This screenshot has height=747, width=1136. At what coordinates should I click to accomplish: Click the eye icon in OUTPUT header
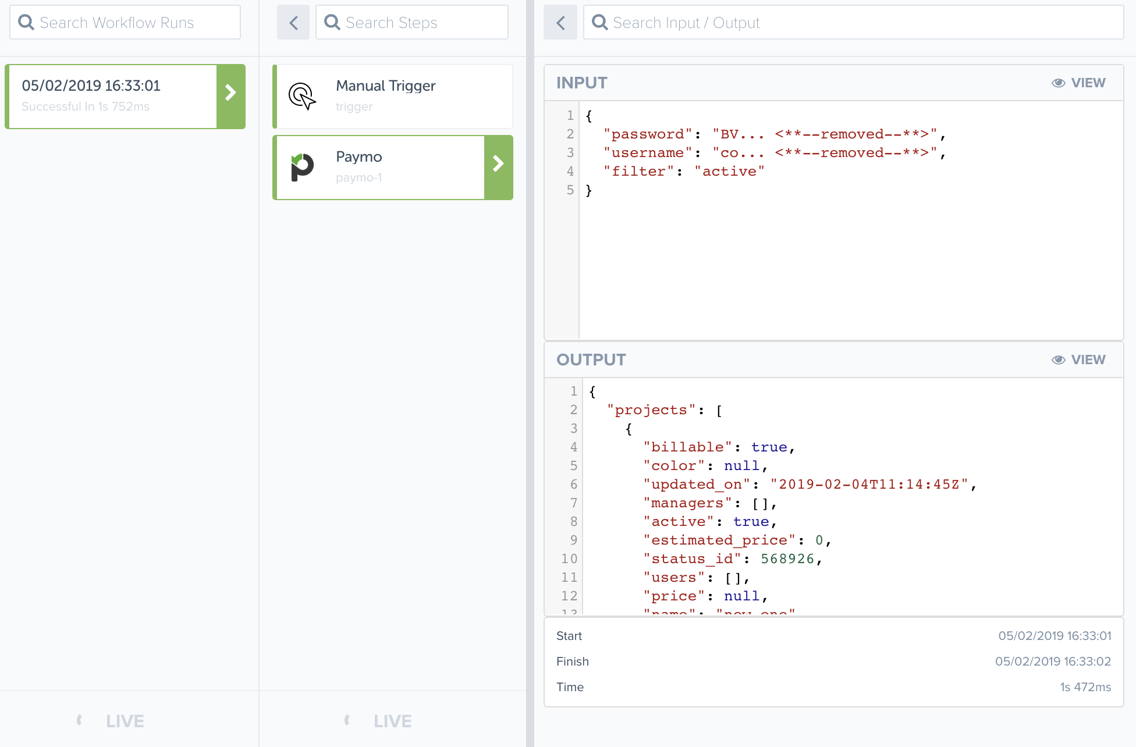pyautogui.click(x=1058, y=360)
